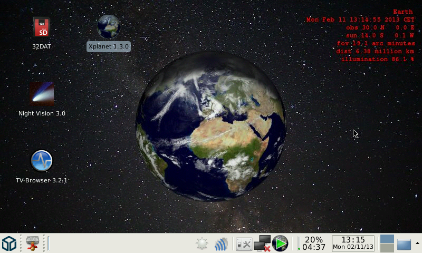Click the blue wireless signal tray icon

coord(221,244)
